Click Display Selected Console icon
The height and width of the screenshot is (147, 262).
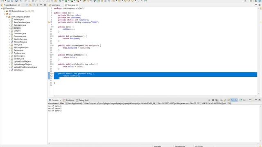(x=244, y=100)
